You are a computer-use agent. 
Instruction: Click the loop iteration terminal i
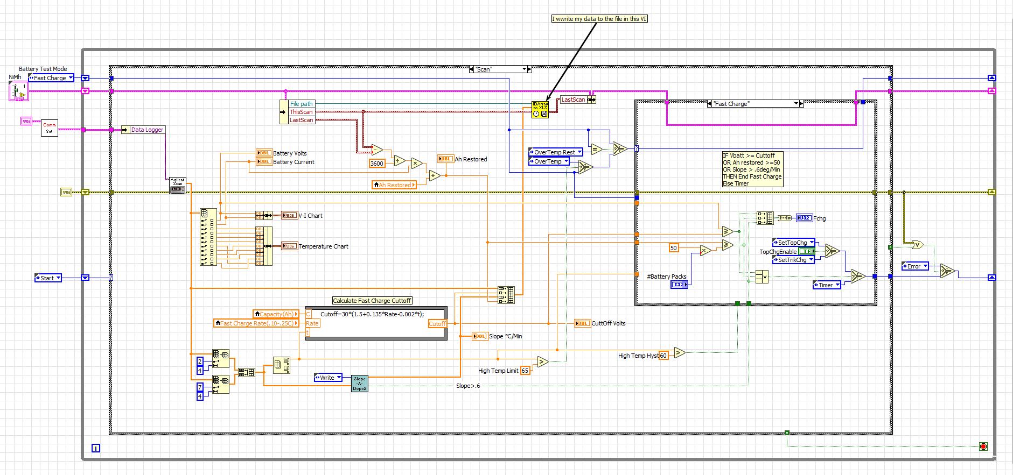point(96,448)
